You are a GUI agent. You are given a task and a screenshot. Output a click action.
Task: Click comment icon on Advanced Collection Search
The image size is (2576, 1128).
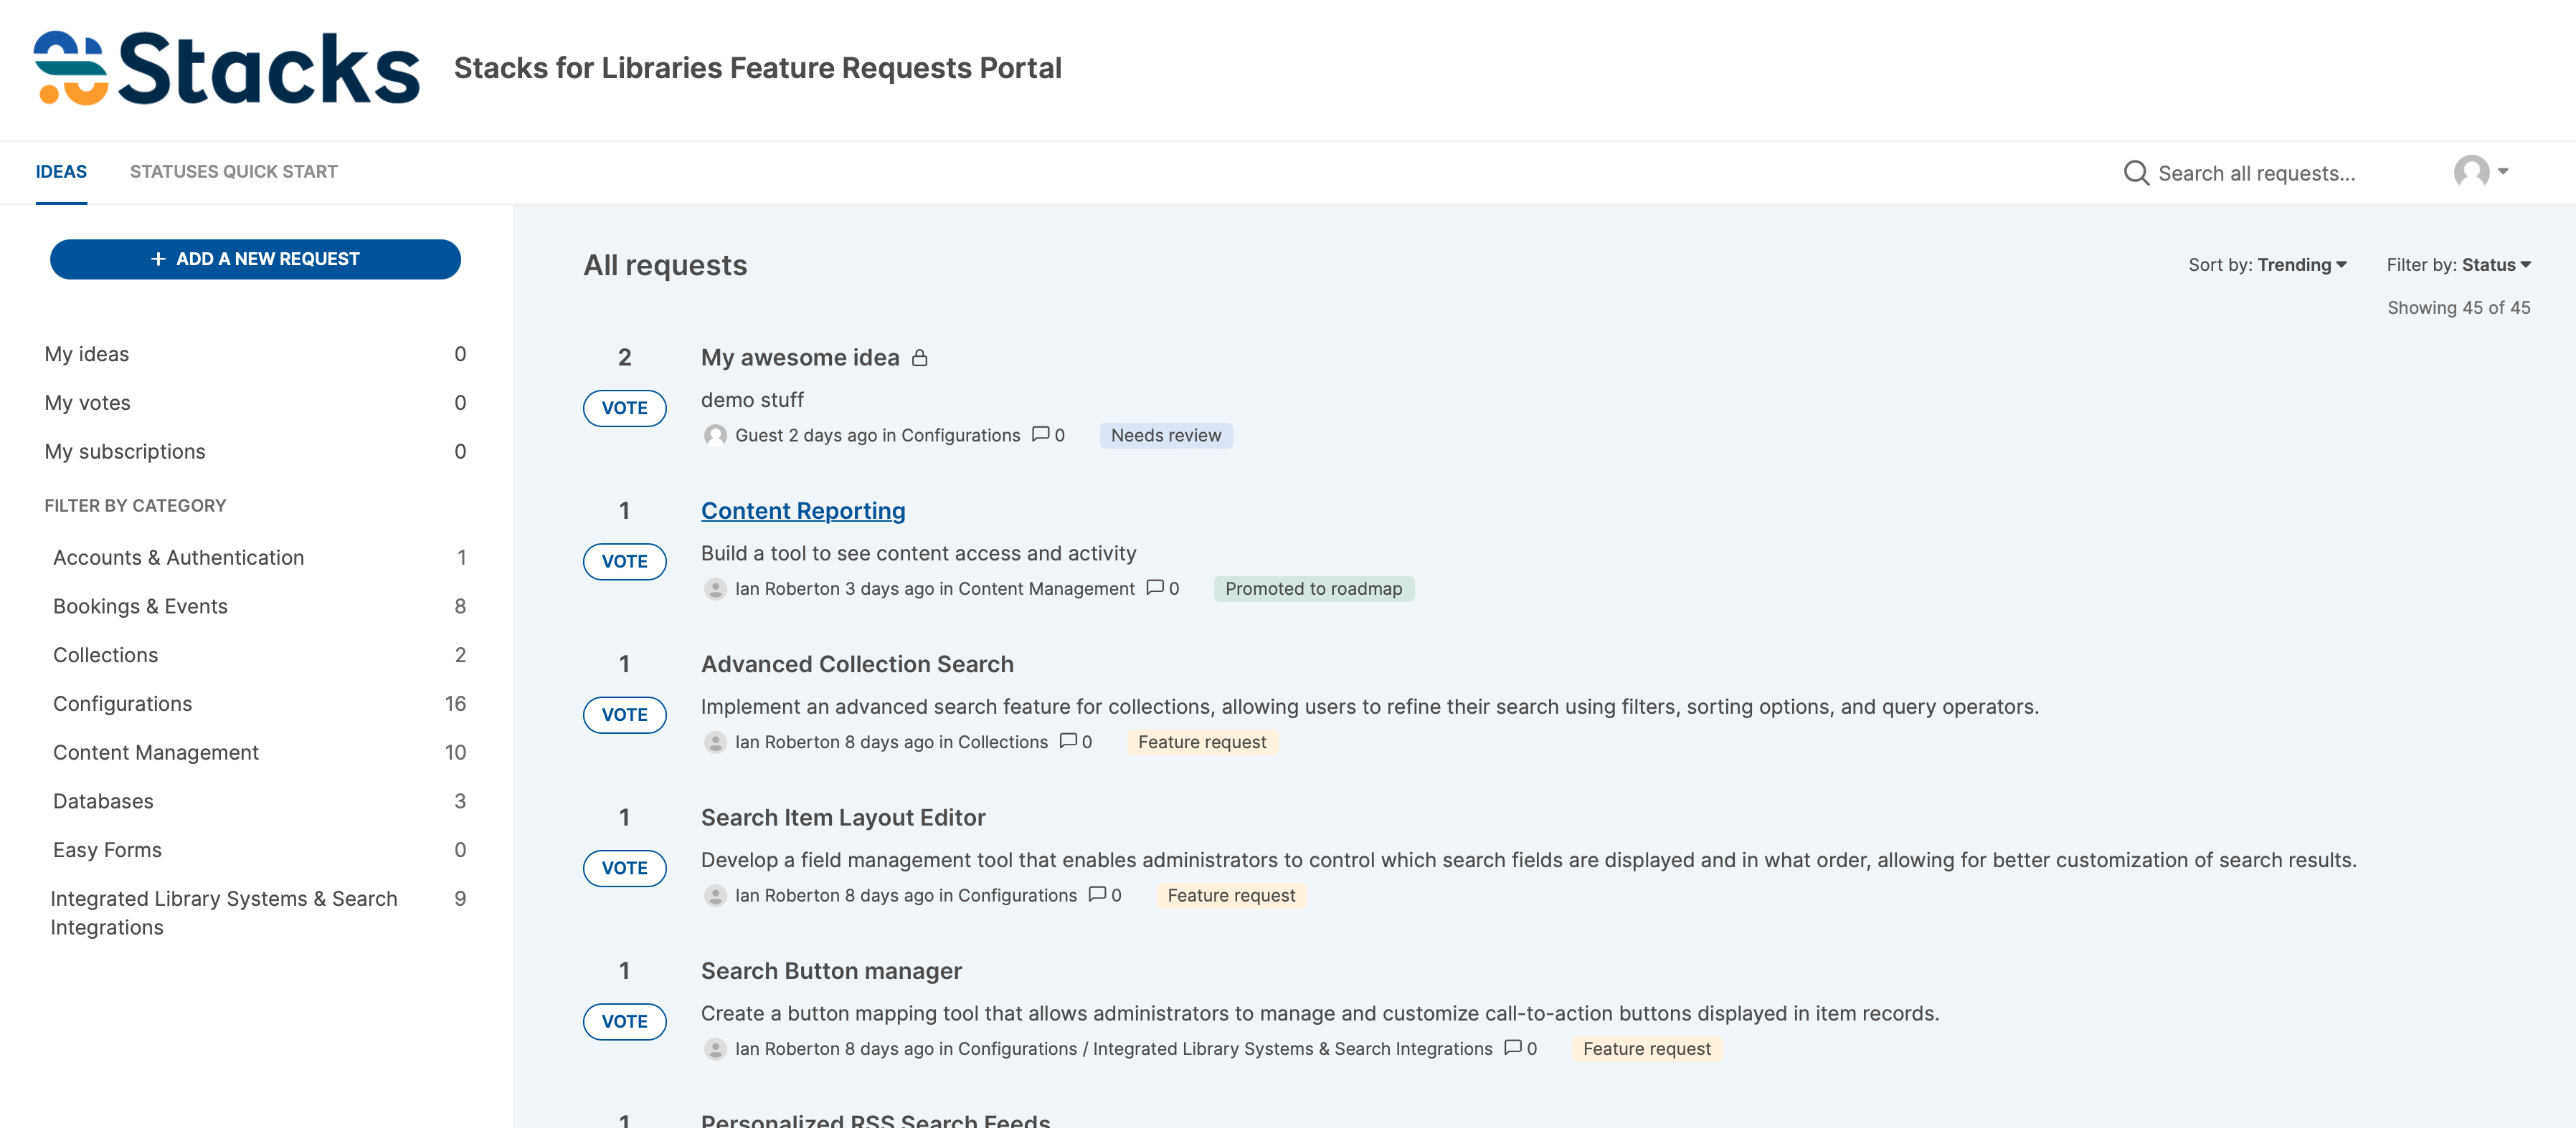click(1067, 741)
